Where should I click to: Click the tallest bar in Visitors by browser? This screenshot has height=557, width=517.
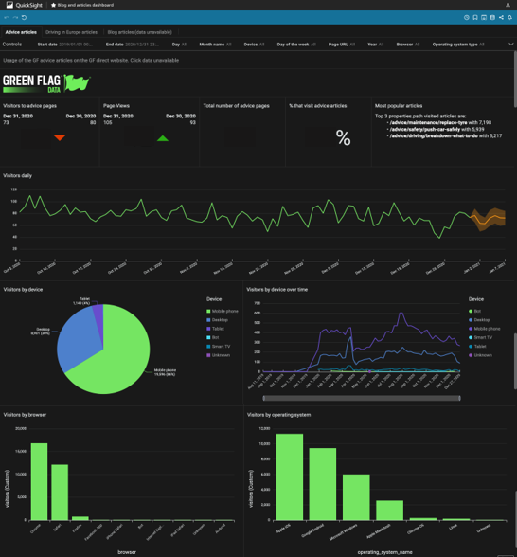click(x=39, y=481)
